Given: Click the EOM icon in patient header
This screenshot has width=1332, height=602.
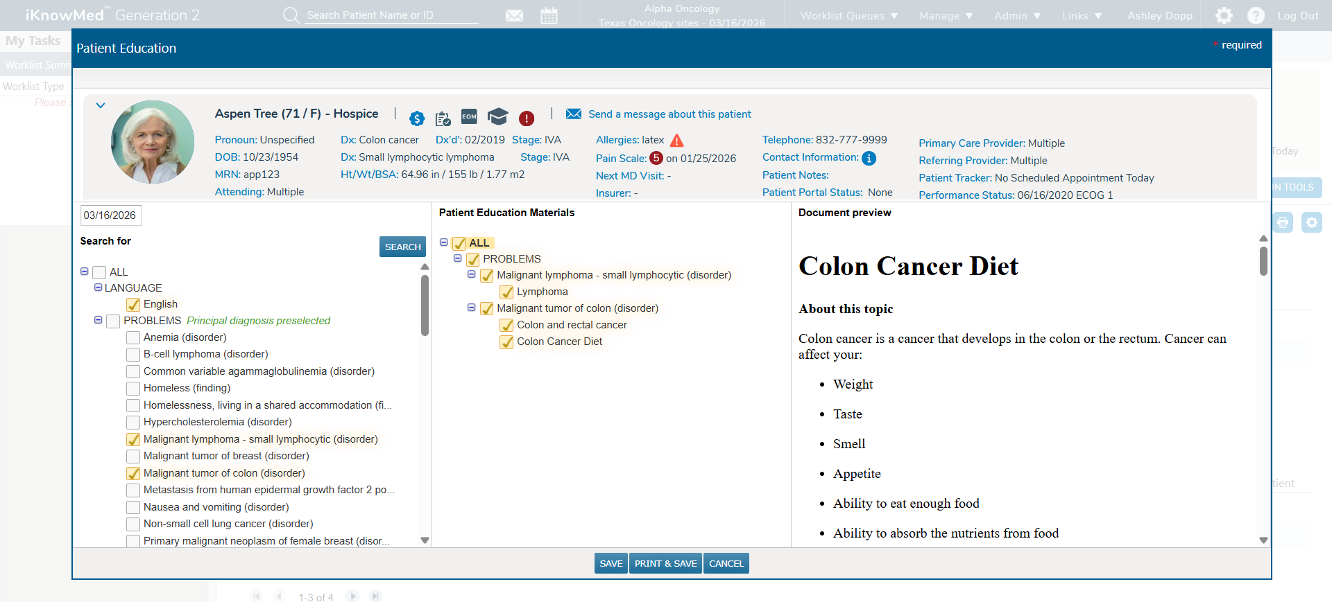Looking at the screenshot, I should coord(469,117).
